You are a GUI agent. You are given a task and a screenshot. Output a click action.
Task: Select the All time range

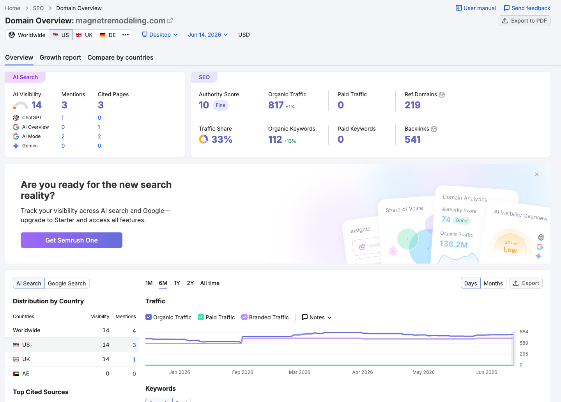pyautogui.click(x=210, y=283)
